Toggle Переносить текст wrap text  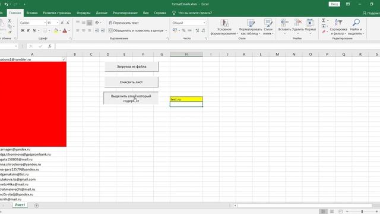click(x=123, y=23)
